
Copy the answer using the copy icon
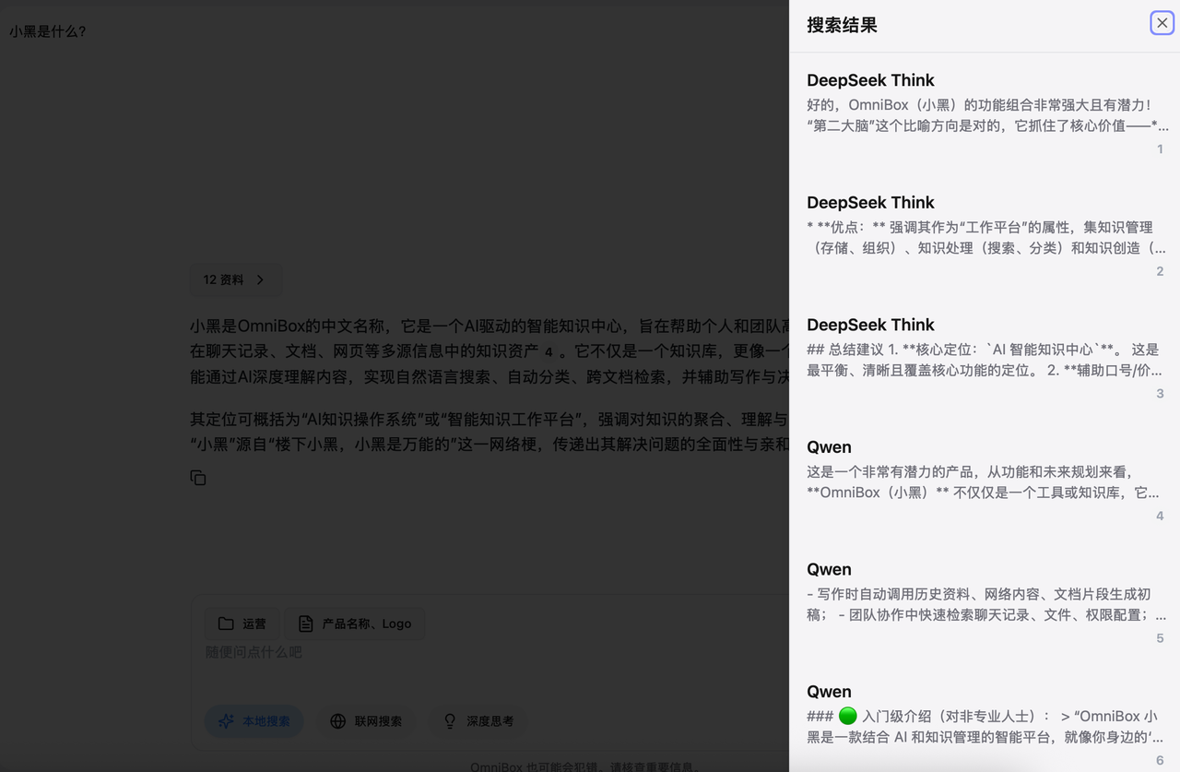198,478
